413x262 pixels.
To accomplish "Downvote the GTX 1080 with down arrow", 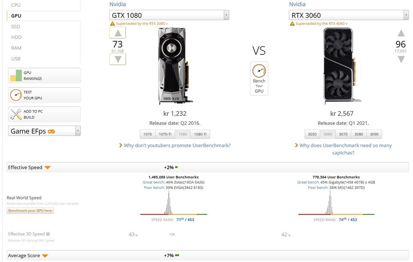I will pyautogui.click(x=117, y=59).
